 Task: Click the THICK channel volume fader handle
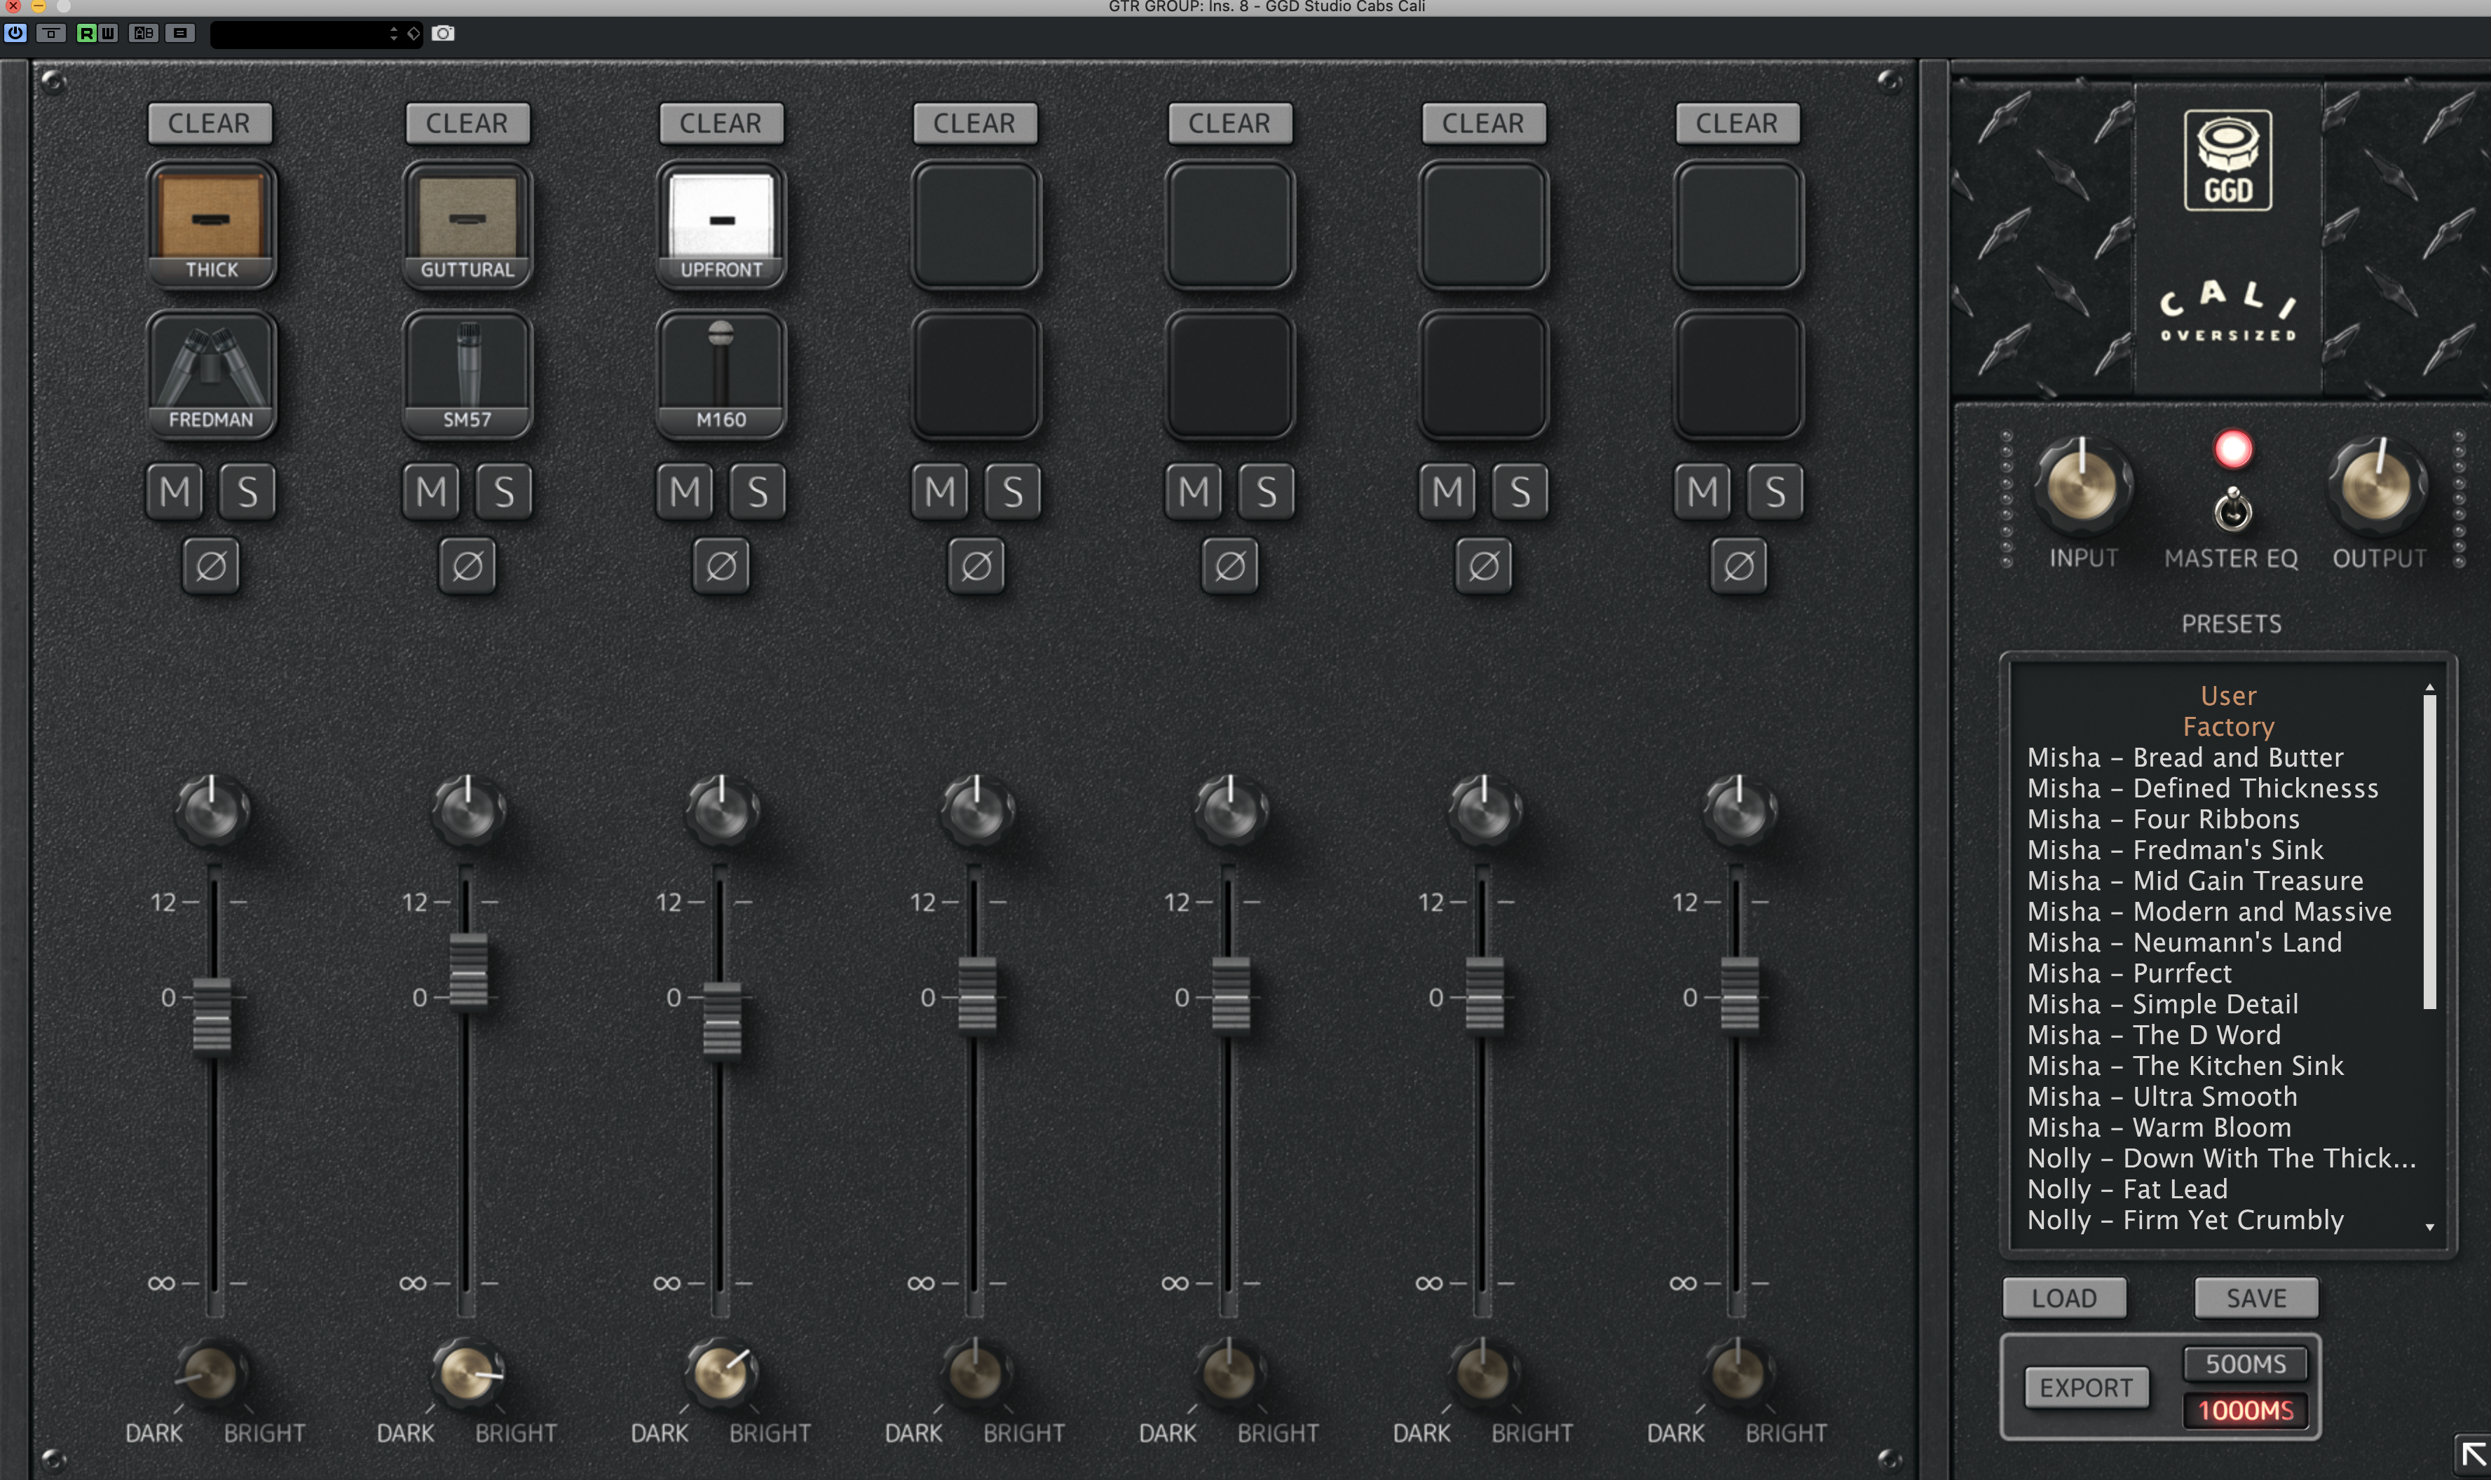212,1016
